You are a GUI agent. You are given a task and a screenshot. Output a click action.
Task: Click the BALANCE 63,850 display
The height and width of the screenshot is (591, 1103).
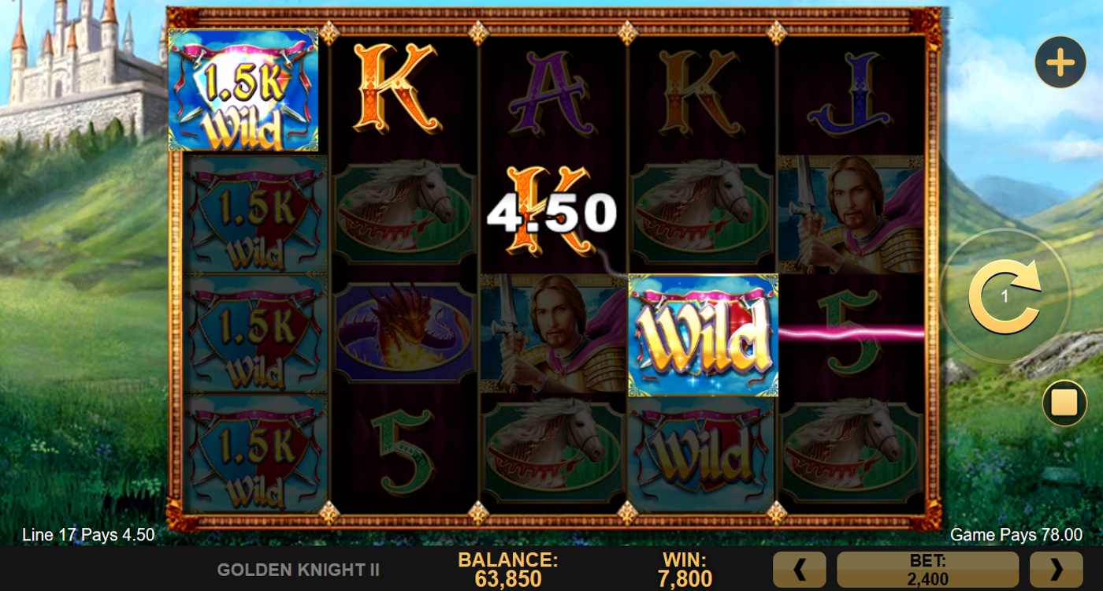(x=508, y=570)
